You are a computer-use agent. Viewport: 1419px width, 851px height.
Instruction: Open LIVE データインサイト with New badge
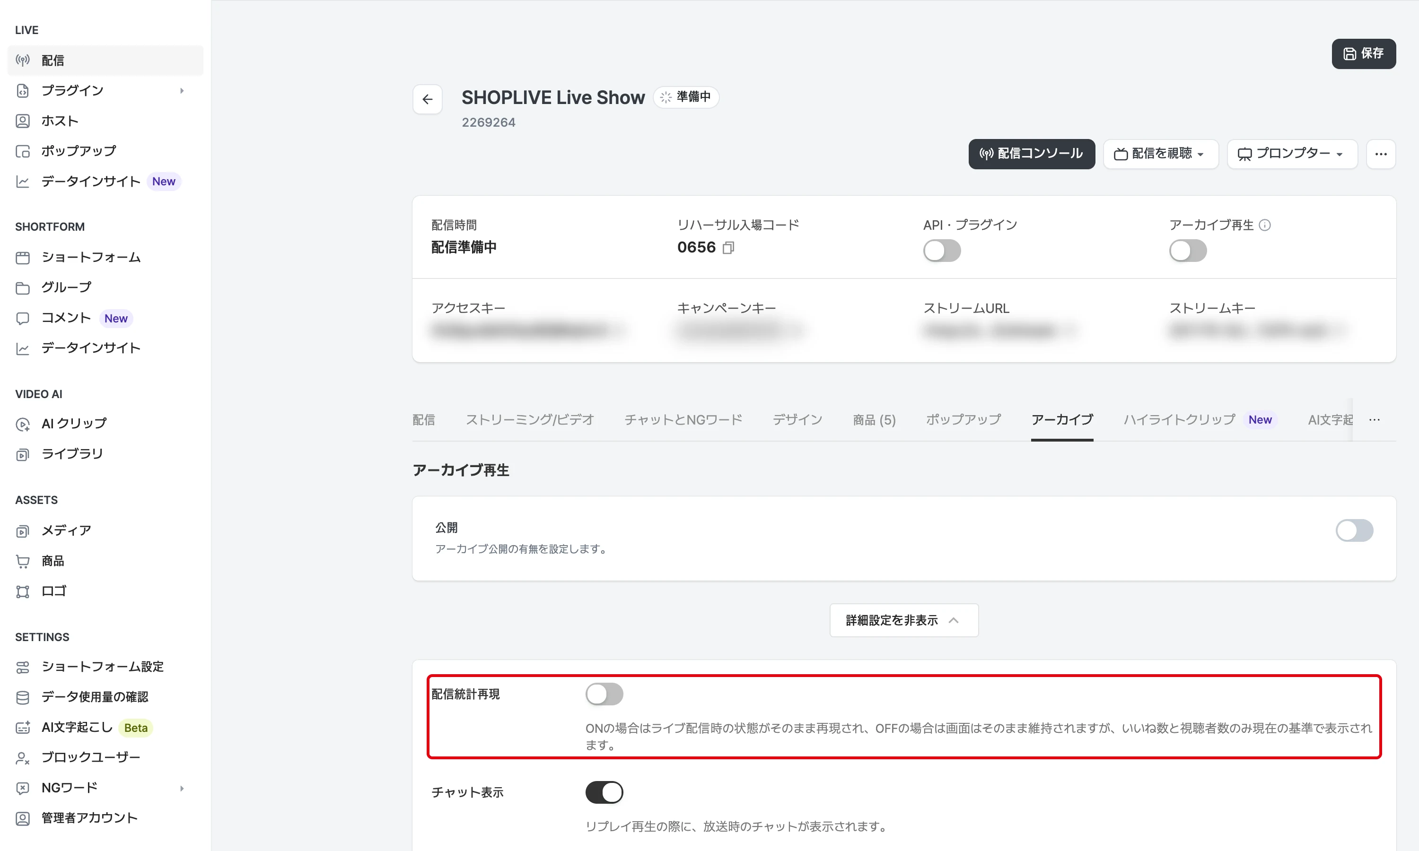[x=105, y=181]
